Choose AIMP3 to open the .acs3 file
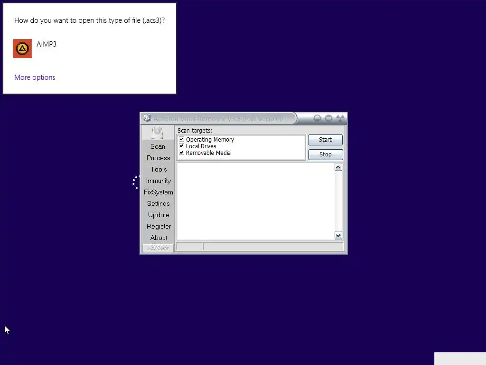Viewport: 486px width, 365px height. [x=22, y=48]
